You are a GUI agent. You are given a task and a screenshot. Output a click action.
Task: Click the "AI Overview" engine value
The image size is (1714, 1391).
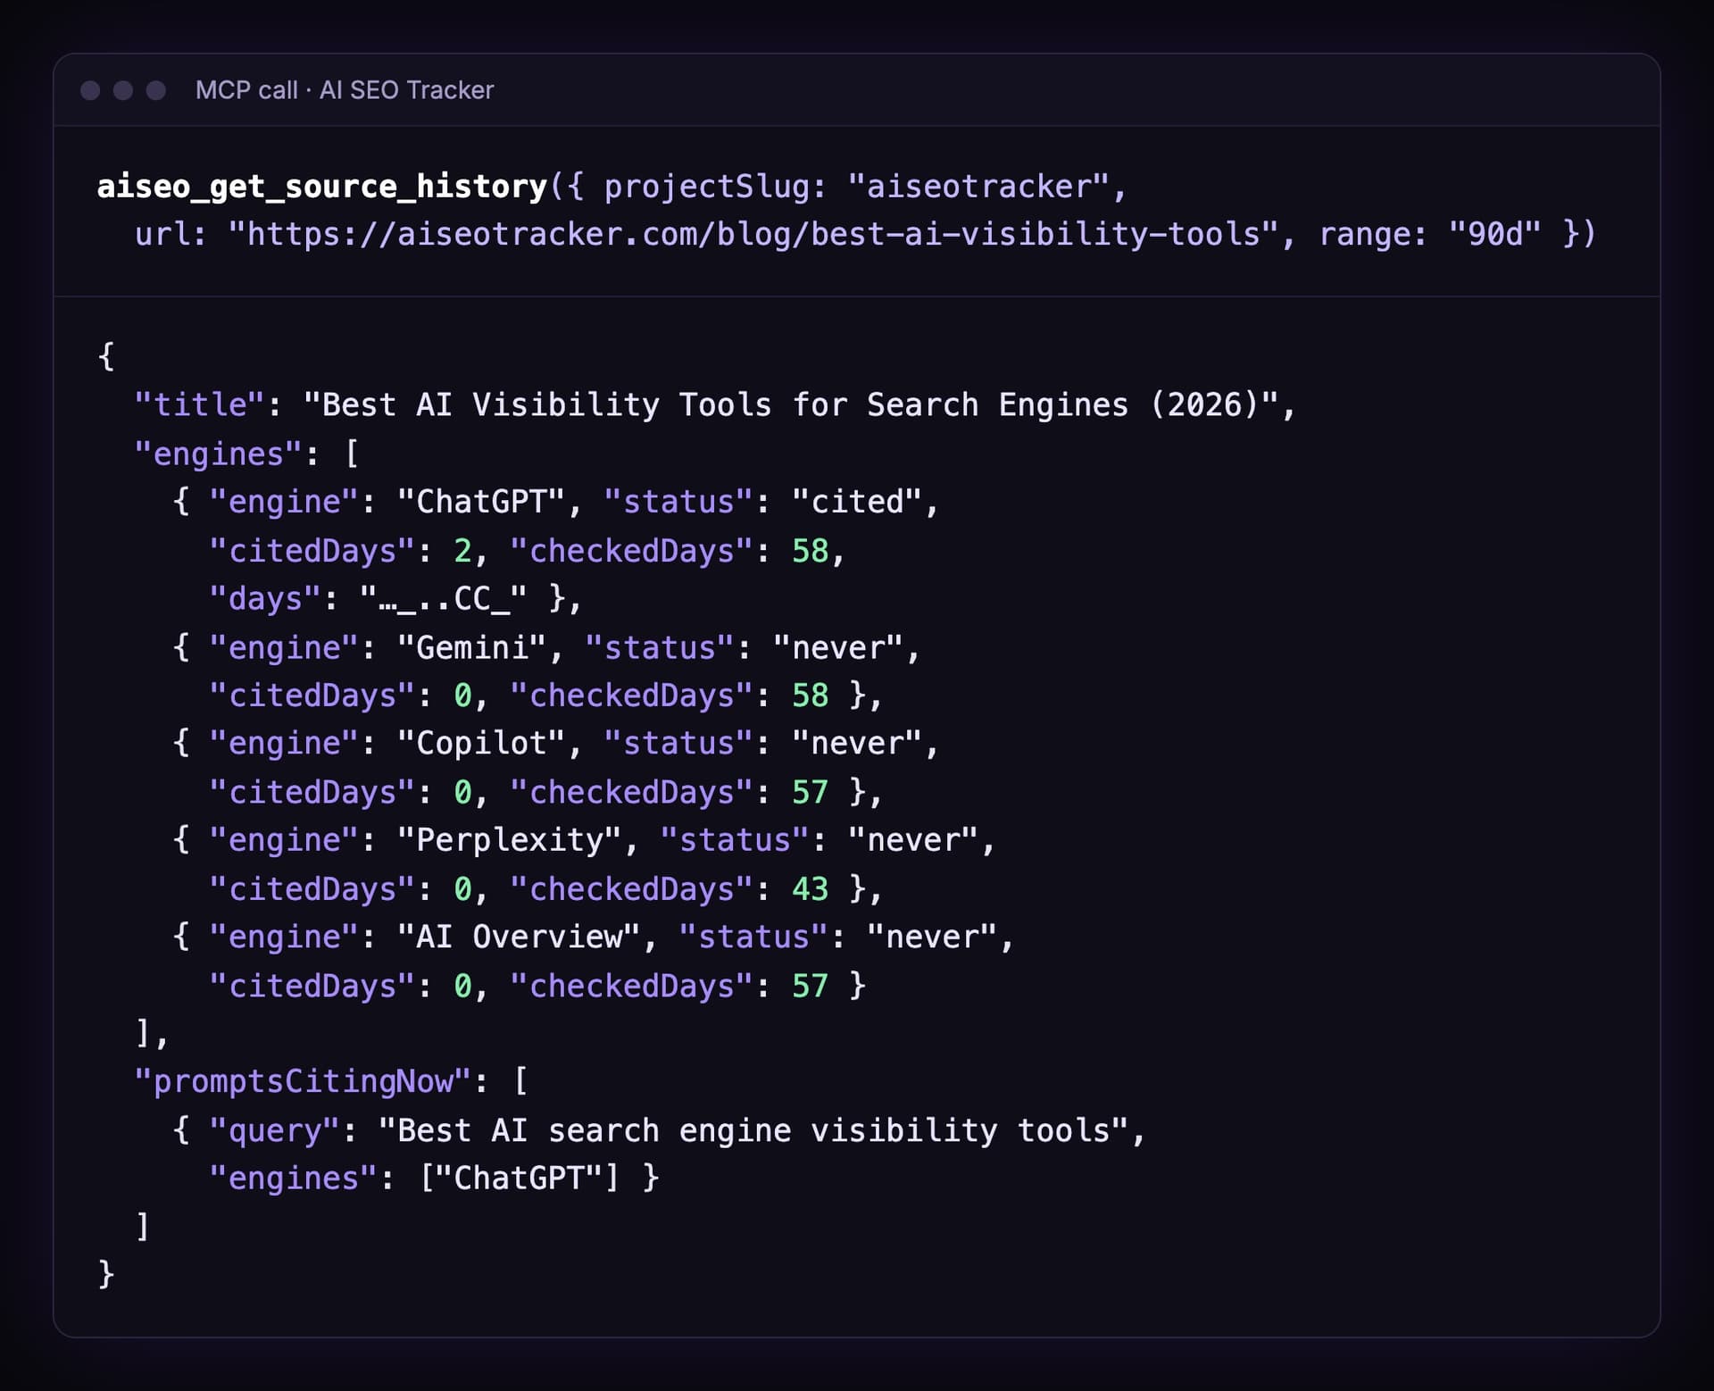[520, 937]
